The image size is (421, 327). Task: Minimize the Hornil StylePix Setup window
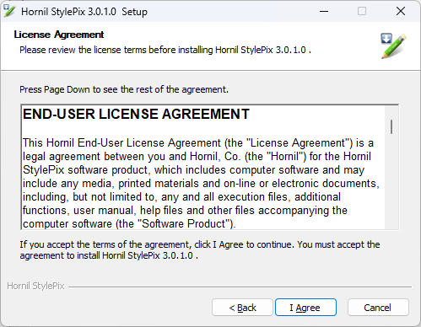pyautogui.click(x=324, y=12)
